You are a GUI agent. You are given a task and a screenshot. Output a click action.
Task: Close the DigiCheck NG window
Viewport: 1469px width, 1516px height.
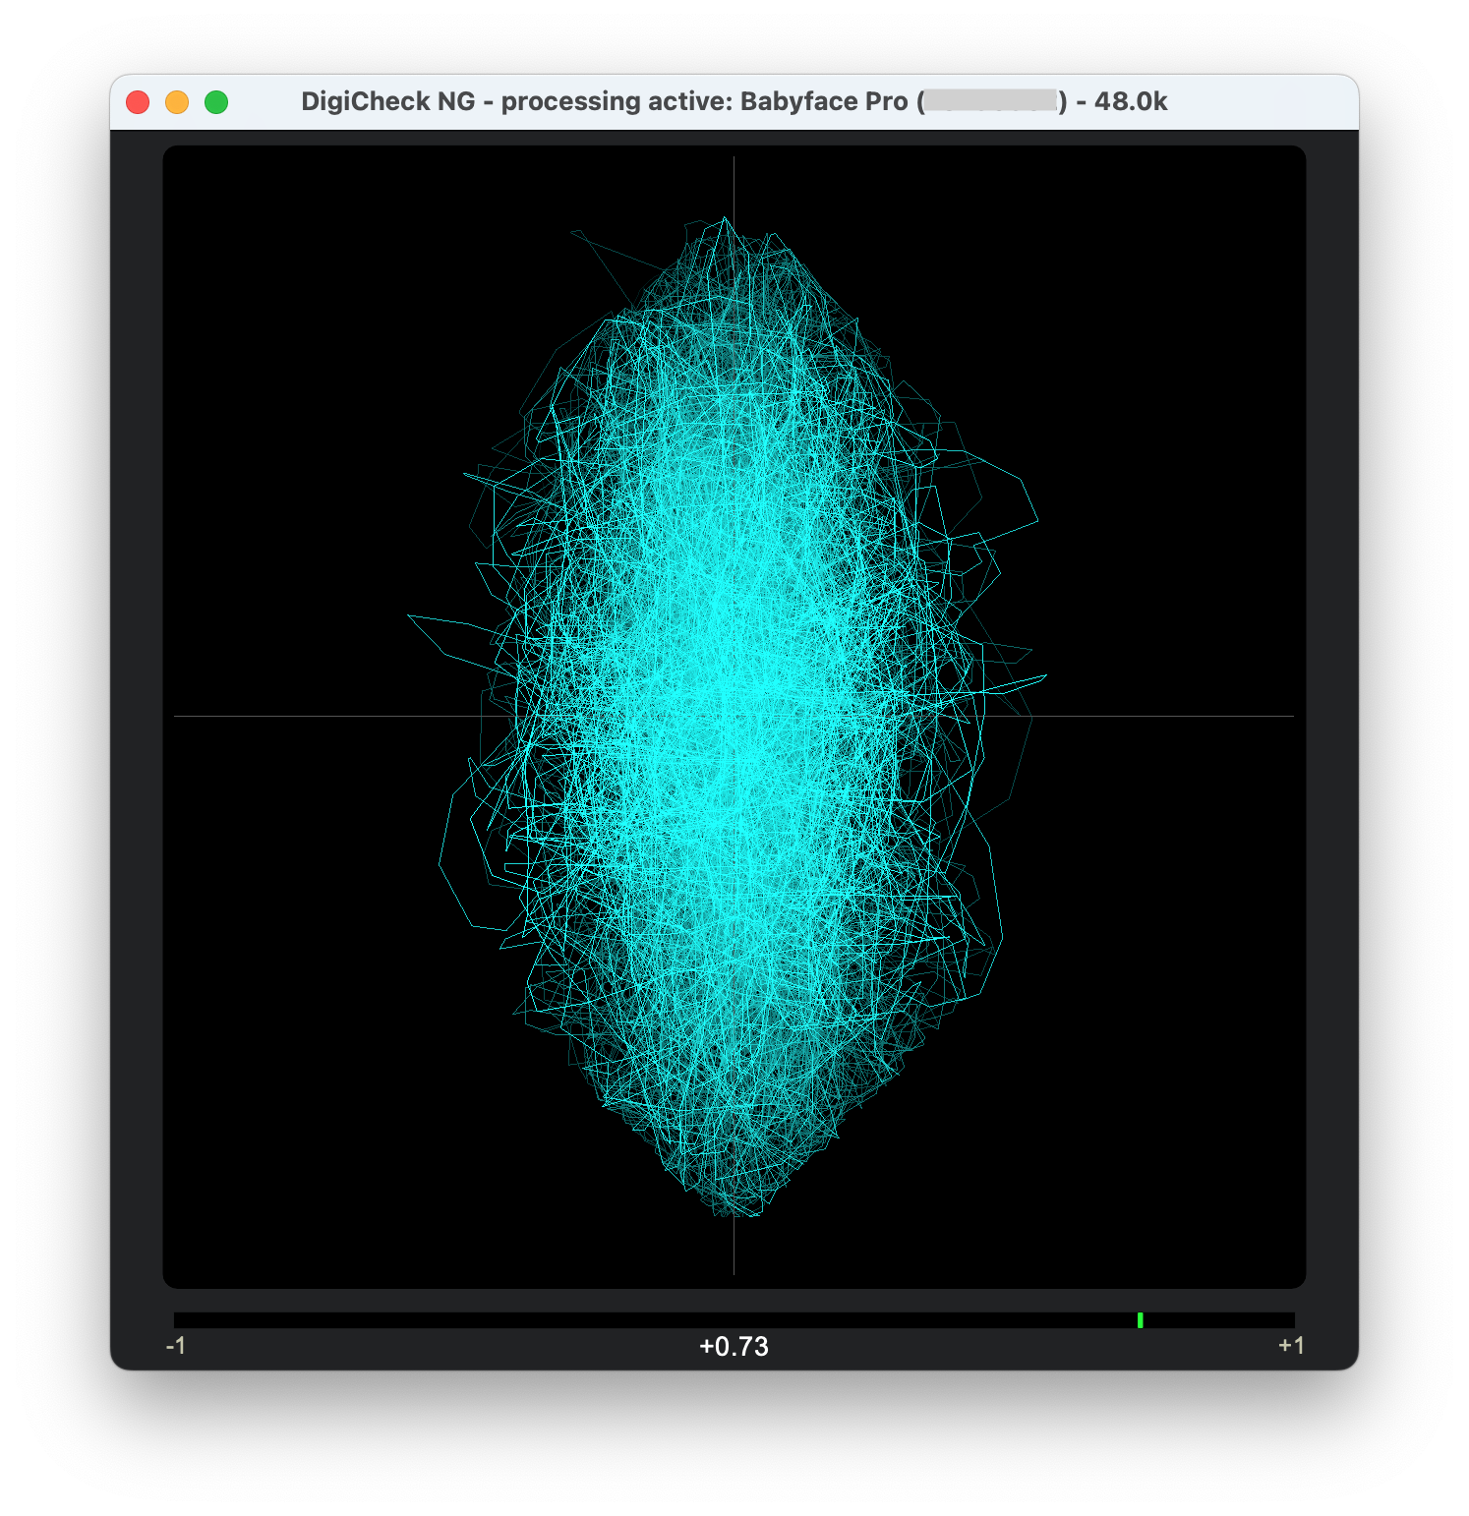(x=138, y=102)
